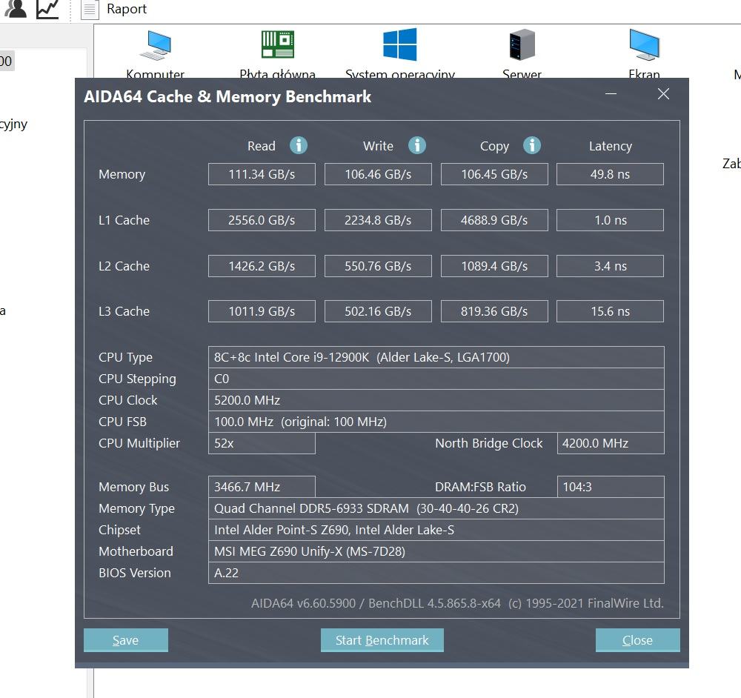Click Start Benchmark button
This screenshot has height=698, width=741.
[382, 640]
